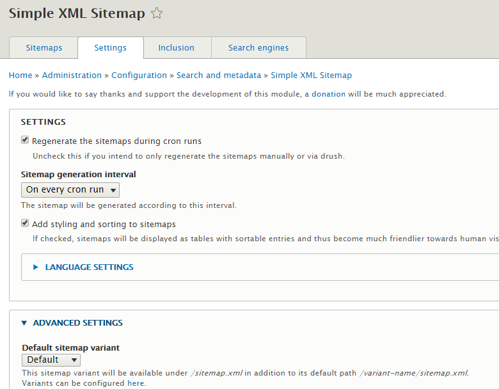Image resolution: width=499 pixels, height=389 pixels.
Task: Toggle Regenerate the sitemaps during cron runs
Action: click(x=25, y=139)
